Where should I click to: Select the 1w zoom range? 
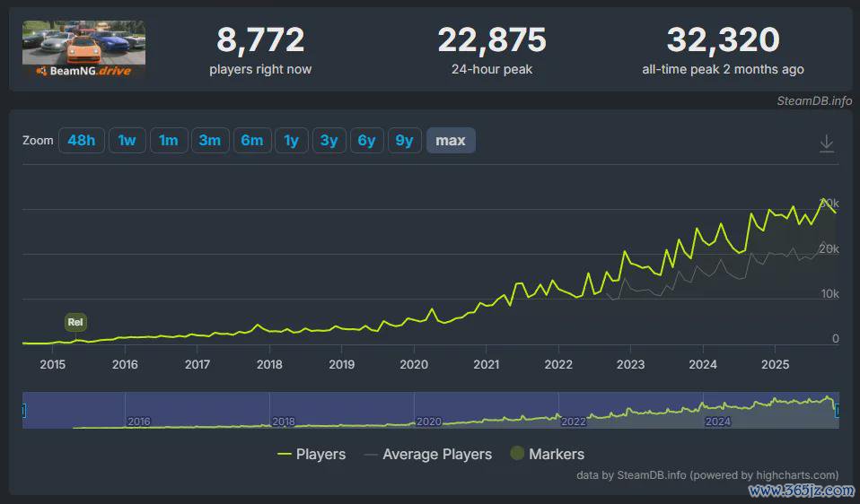pos(127,141)
